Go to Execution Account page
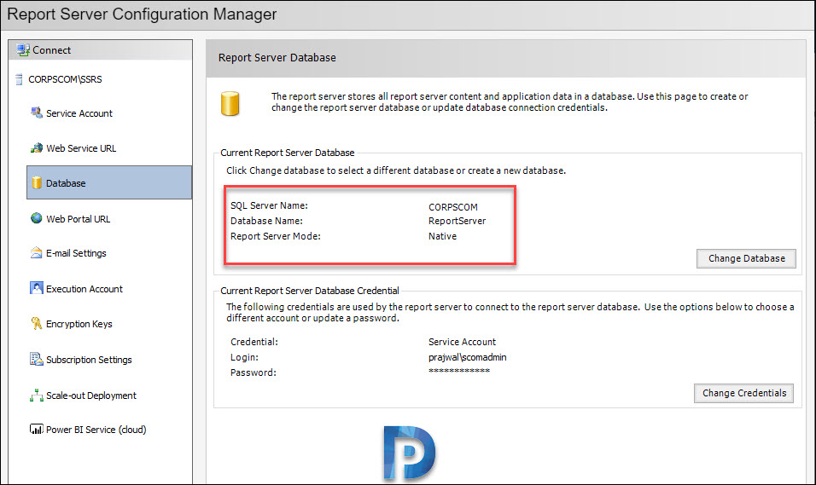The height and width of the screenshot is (485, 816). [x=85, y=289]
